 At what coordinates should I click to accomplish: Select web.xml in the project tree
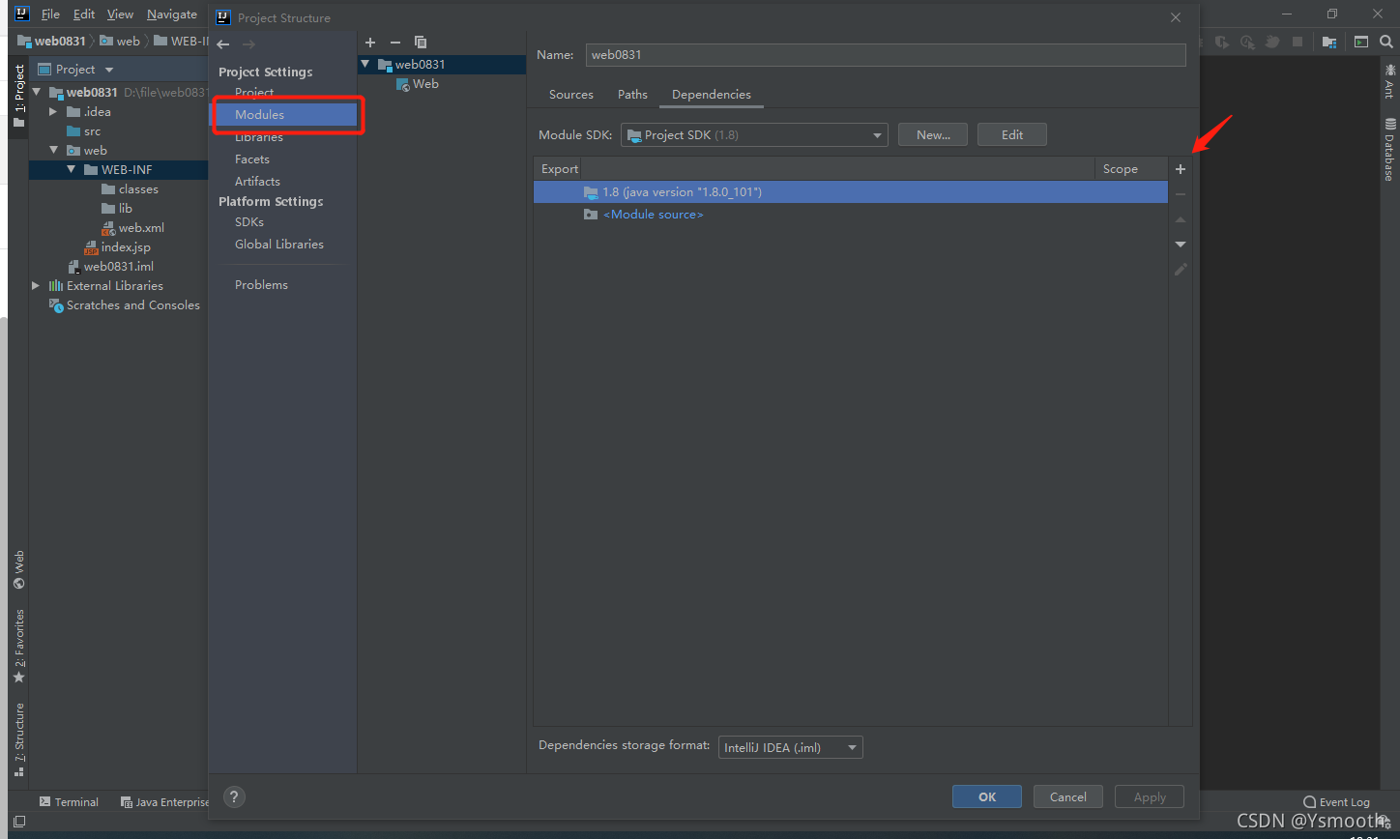[x=141, y=228]
